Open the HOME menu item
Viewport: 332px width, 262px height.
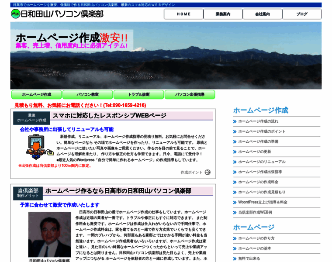point(183,14)
